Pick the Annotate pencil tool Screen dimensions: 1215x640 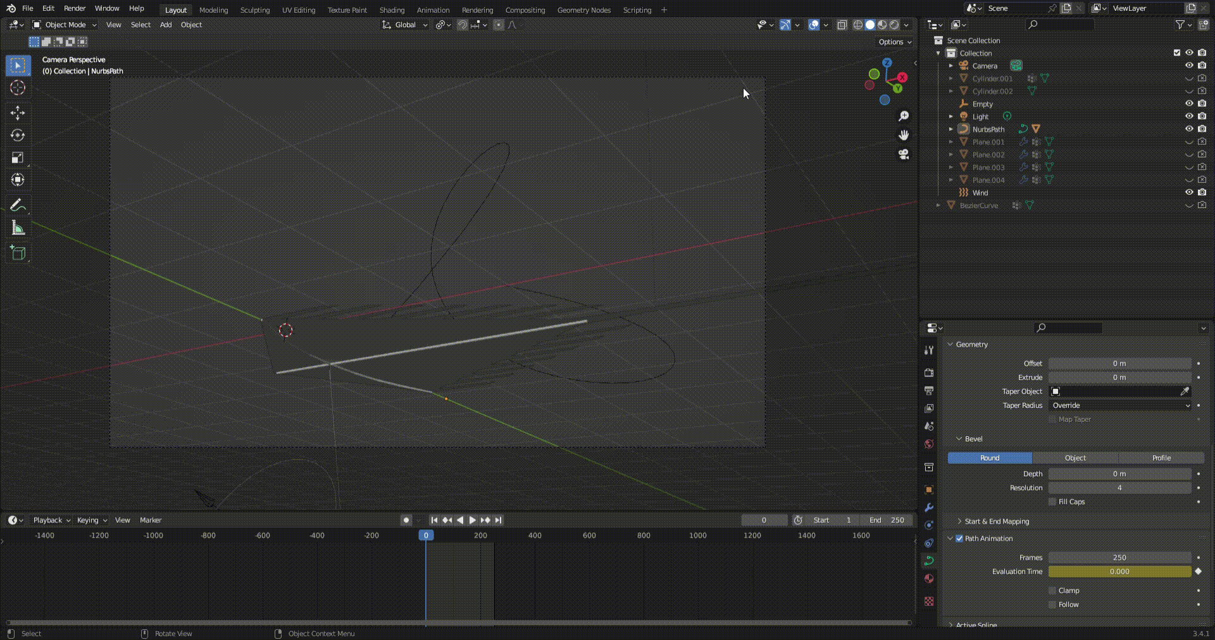coord(18,205)
